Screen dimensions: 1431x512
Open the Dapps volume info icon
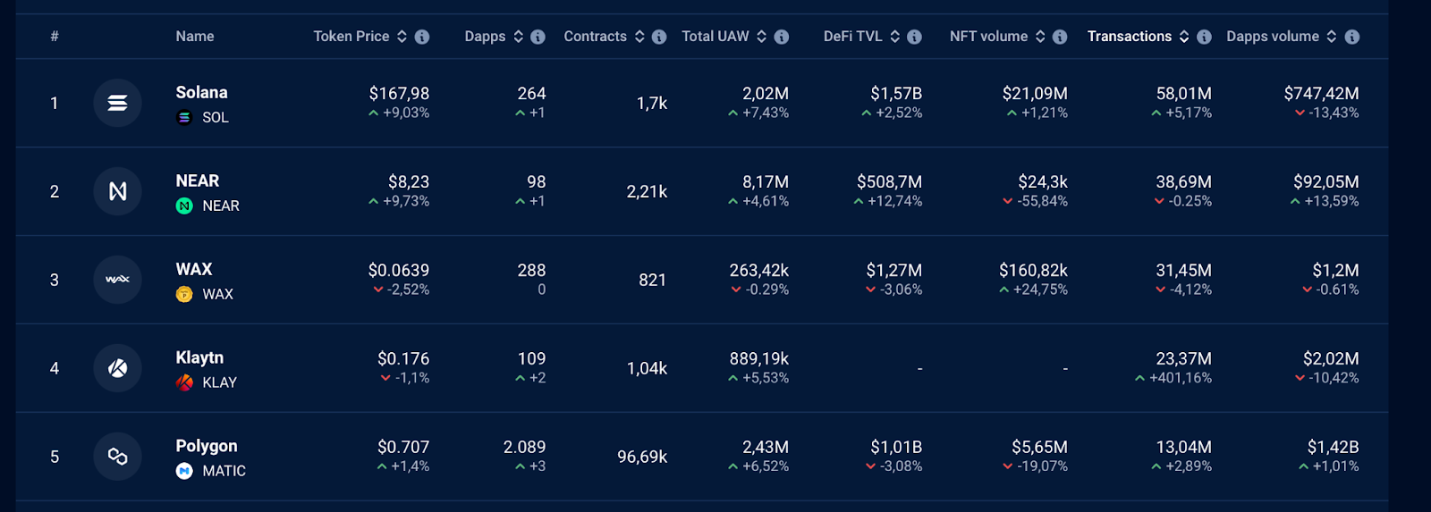(1352, 37)
